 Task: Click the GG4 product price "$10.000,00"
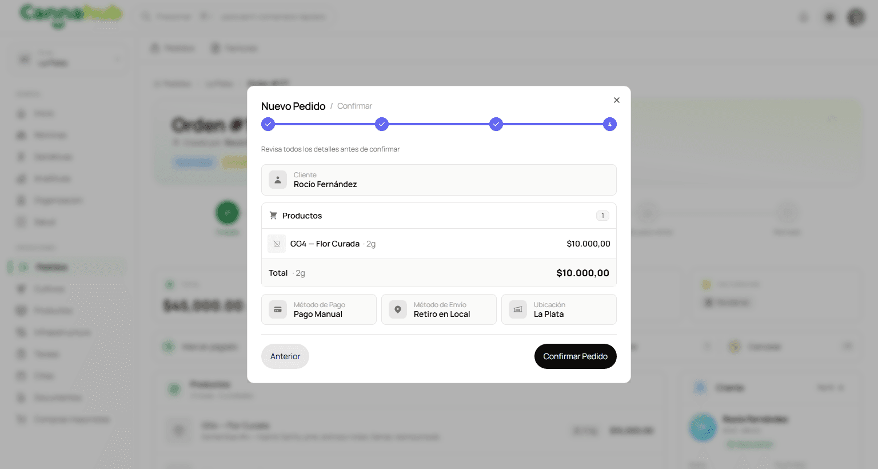589,244
